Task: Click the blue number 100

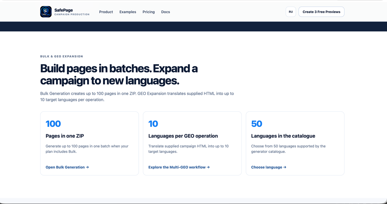Action: [x=53, y=124]
